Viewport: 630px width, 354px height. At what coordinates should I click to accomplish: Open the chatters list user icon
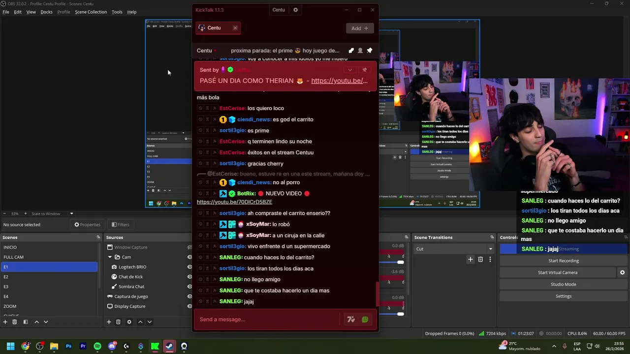tap(360, 51)
